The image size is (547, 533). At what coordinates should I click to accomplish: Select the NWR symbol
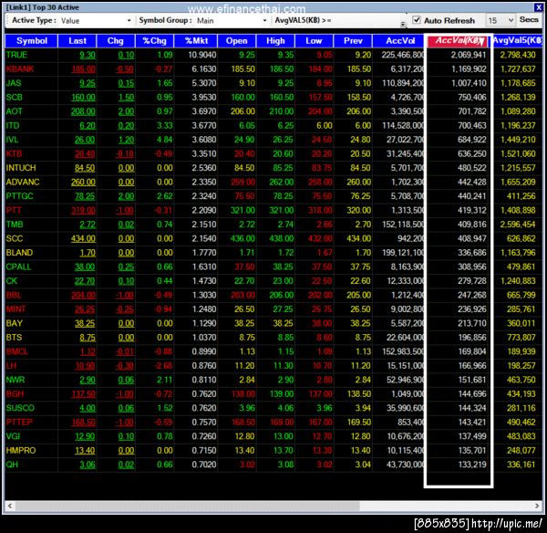(15, 380)
